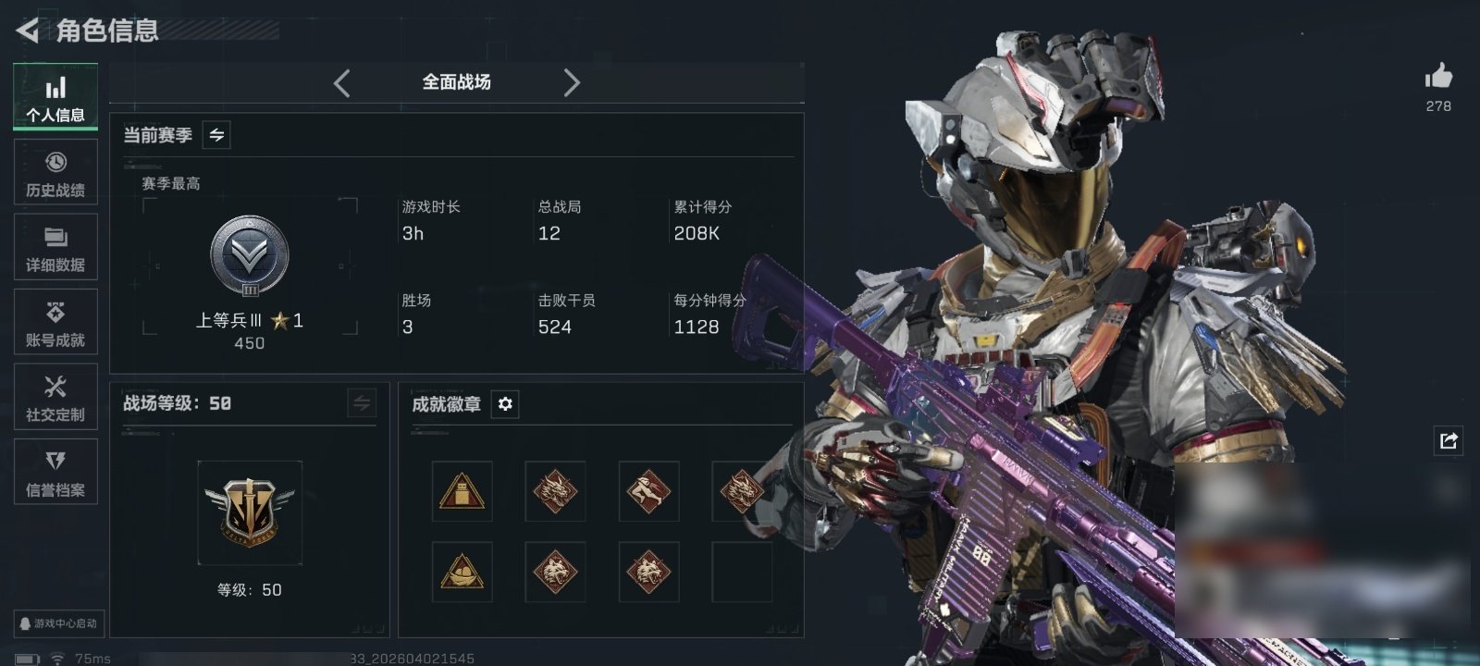Screen dimensions: 1480x666
Task: Open 信誉档案 reputation section
Action: click(x=55, y=472)
